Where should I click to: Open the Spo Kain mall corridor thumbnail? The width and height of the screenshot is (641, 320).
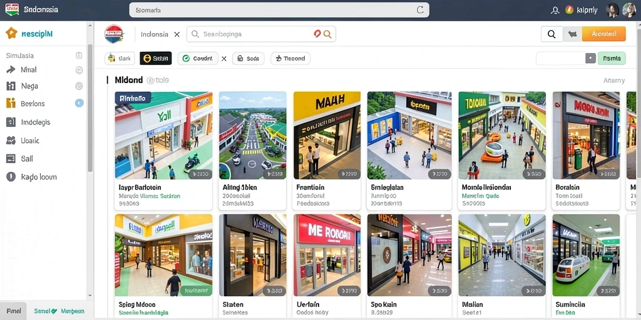click(x=409, y=255)
